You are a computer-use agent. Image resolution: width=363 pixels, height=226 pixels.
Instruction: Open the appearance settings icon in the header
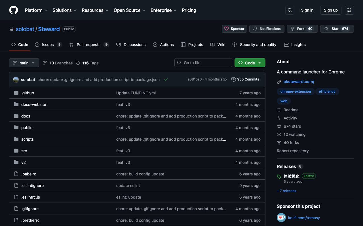[349, 10]
